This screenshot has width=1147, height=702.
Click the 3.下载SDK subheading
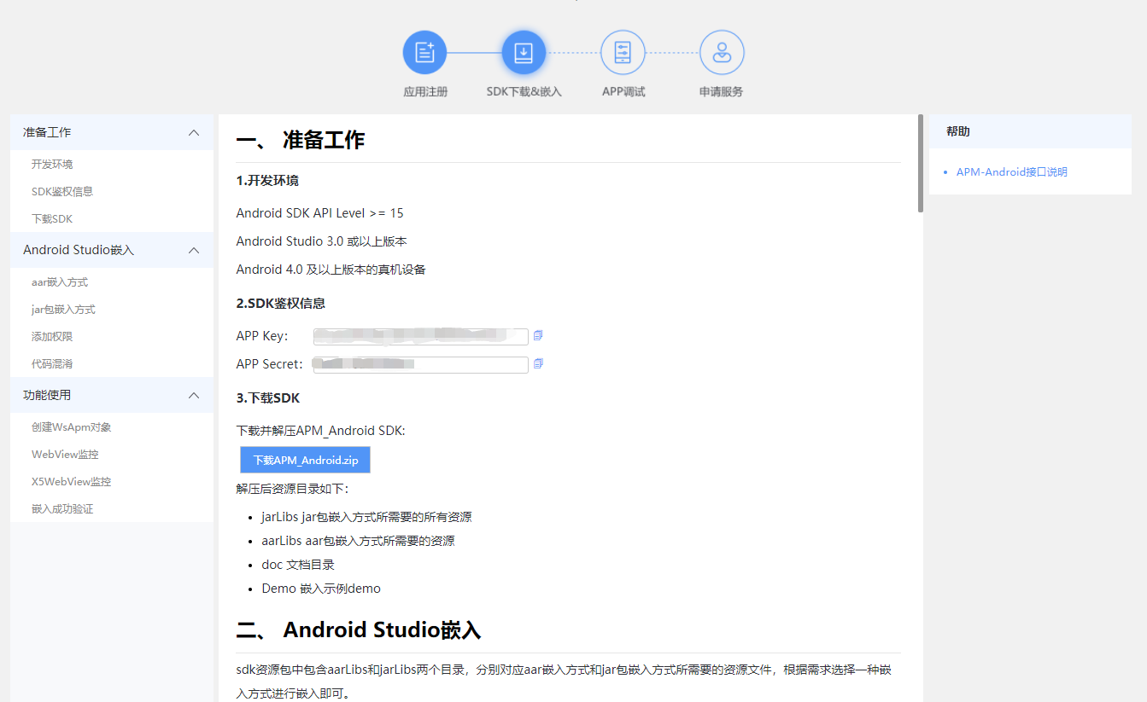click(x=268, y=397)
